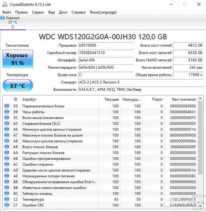Click the scroll-up arrow of attribute list

click(x=201, y=99)
